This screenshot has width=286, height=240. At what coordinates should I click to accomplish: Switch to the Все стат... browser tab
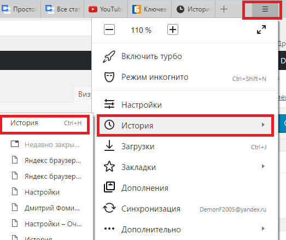pos(62,9)
